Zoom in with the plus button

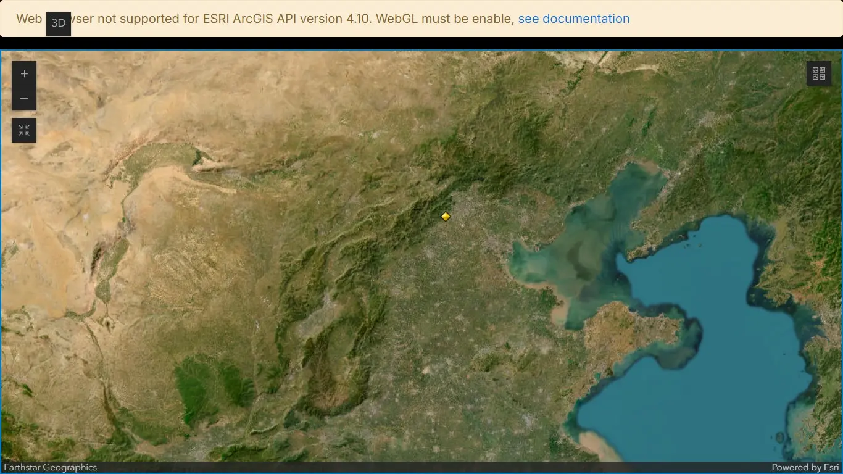(x=24, y=74)
